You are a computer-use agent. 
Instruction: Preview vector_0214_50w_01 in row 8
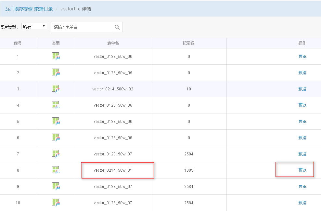[x=302, y=170]
